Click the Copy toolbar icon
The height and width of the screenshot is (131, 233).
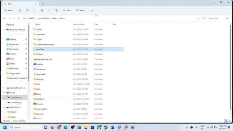tap(27, 10)
